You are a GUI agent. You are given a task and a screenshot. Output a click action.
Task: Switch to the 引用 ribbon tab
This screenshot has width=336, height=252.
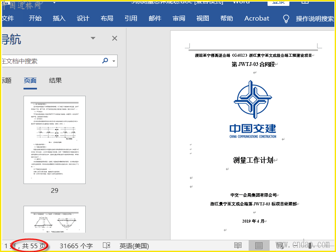point(131,18)
